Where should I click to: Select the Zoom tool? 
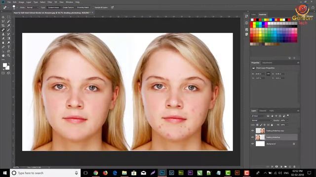coord(8,56)
